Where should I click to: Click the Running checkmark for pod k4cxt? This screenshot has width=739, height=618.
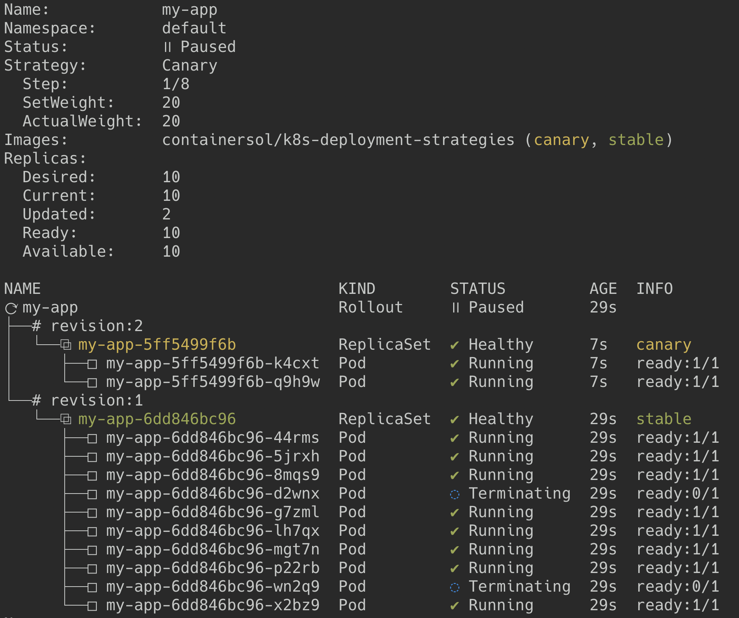tap(455, 364)
